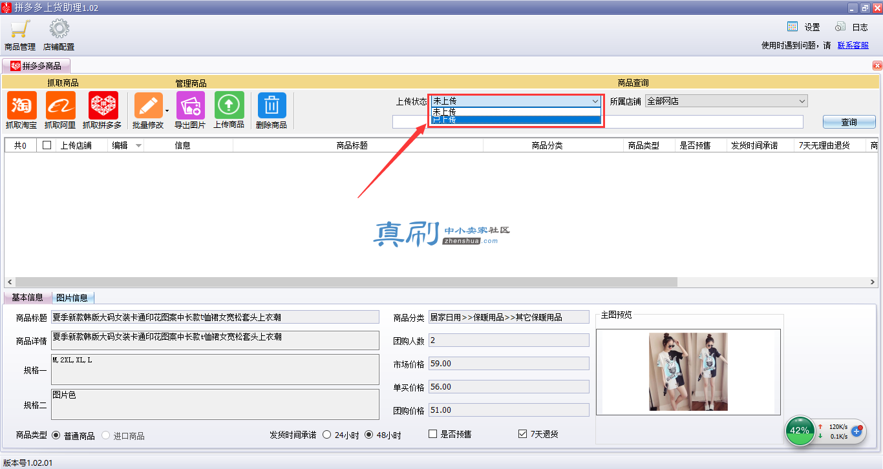
Task: Open 商品管理 shopping cart icon
Action: pyautogui.click(x=20, y=30)
